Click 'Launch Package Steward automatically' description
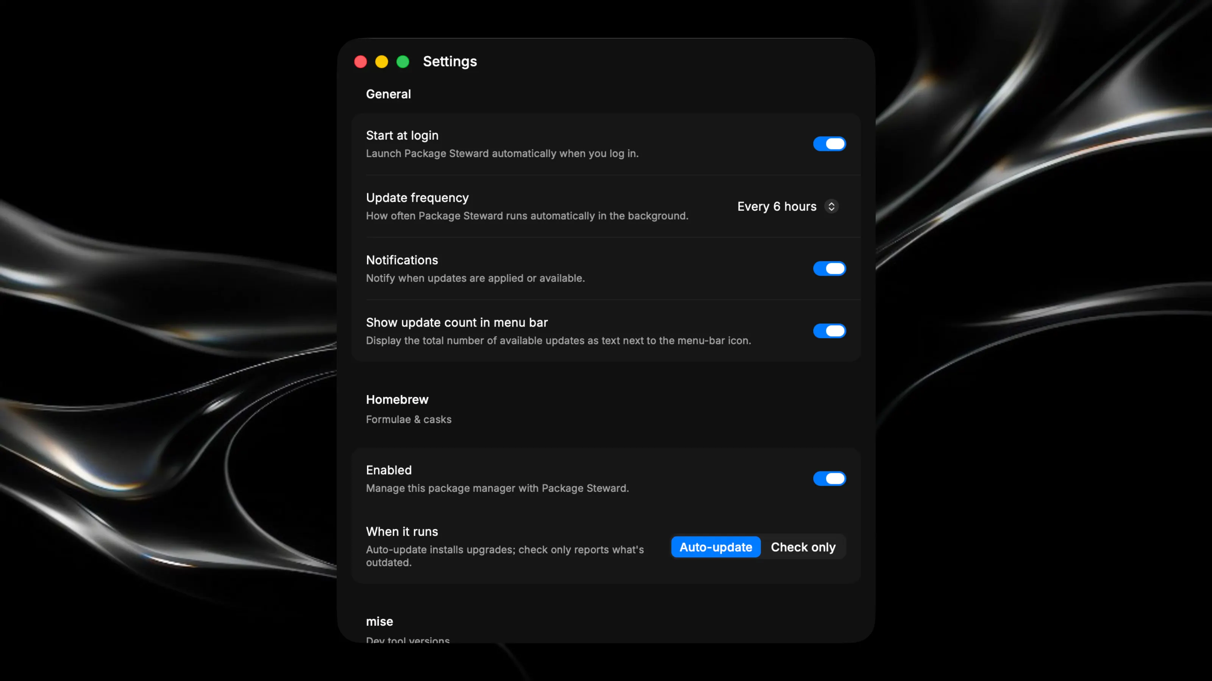Viewport: 1212px width, 681px height. pyautogui.click(x=502, y=153)
